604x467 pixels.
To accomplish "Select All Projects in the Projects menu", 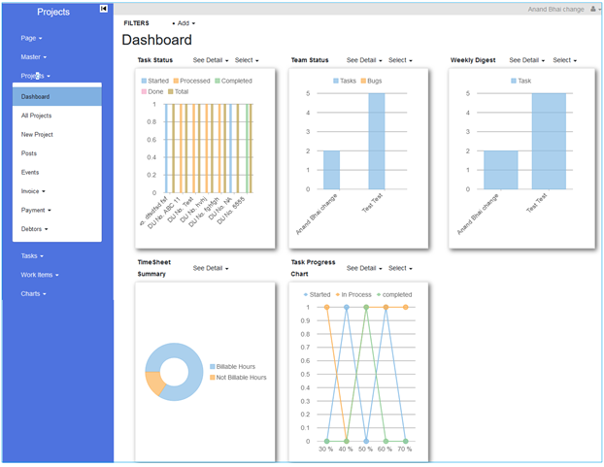I will 37,116.
